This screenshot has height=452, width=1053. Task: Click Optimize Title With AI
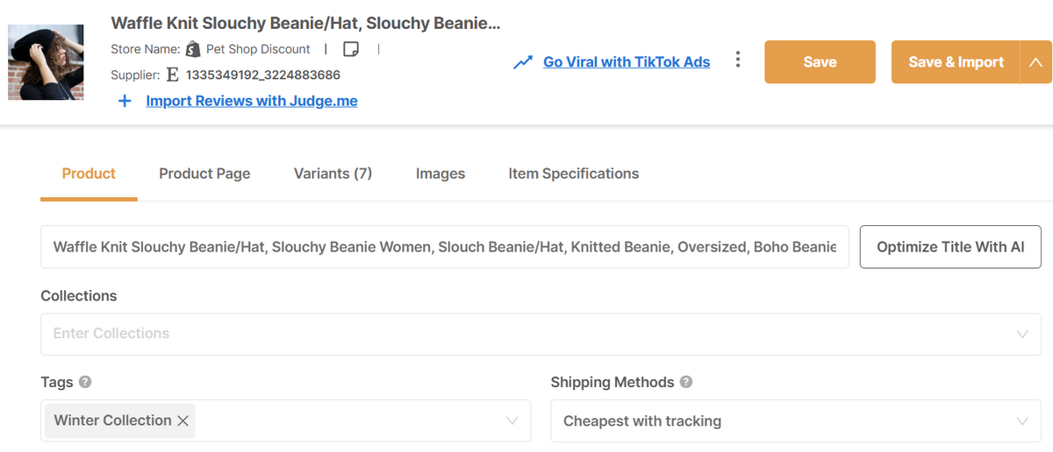pyautogui.click(x=950, y=247)
